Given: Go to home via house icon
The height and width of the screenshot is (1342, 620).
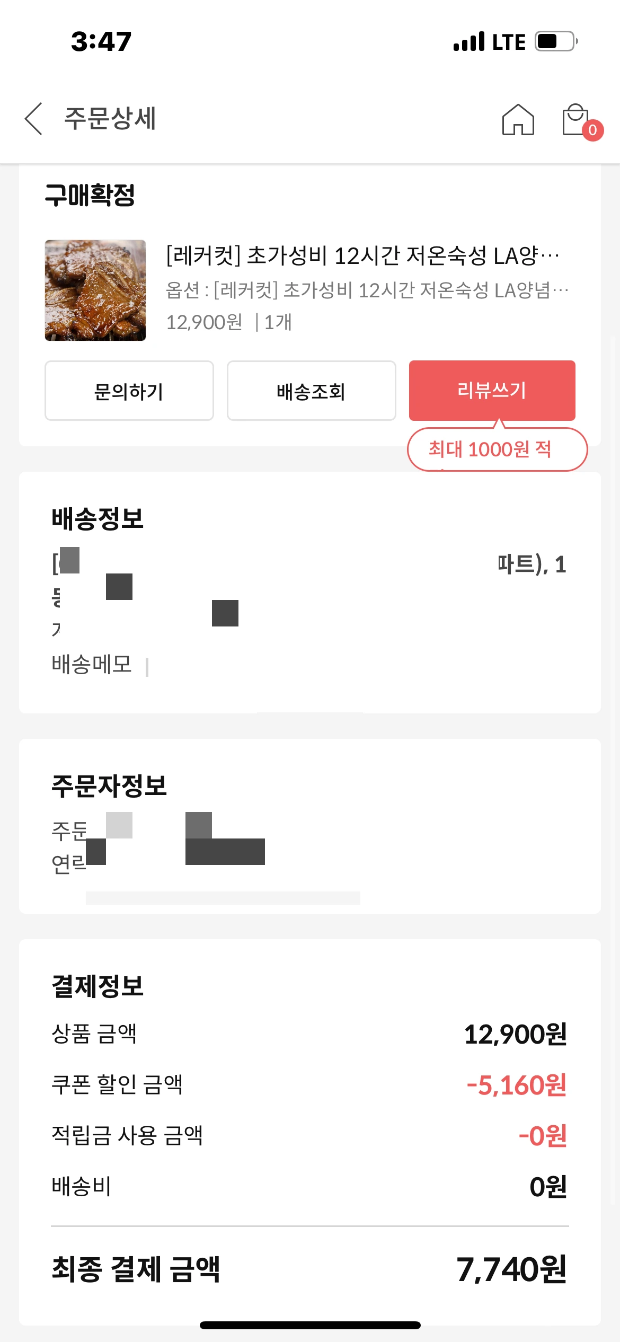Looking at the screenshot, I should point(518,119).
